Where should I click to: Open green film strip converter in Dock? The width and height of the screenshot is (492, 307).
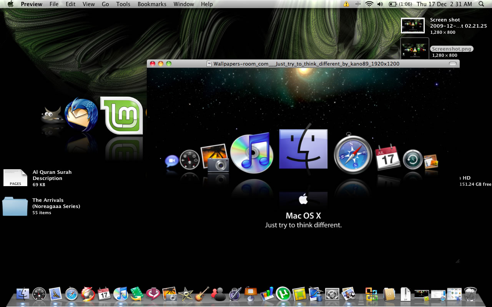coord(137,294)
